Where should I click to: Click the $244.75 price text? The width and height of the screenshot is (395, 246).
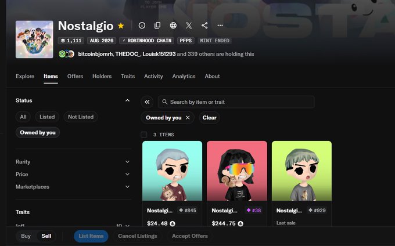point(224,223)
